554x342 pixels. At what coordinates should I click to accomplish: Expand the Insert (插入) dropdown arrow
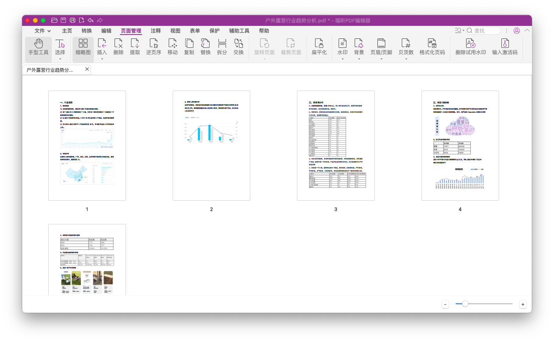(102, 59)
